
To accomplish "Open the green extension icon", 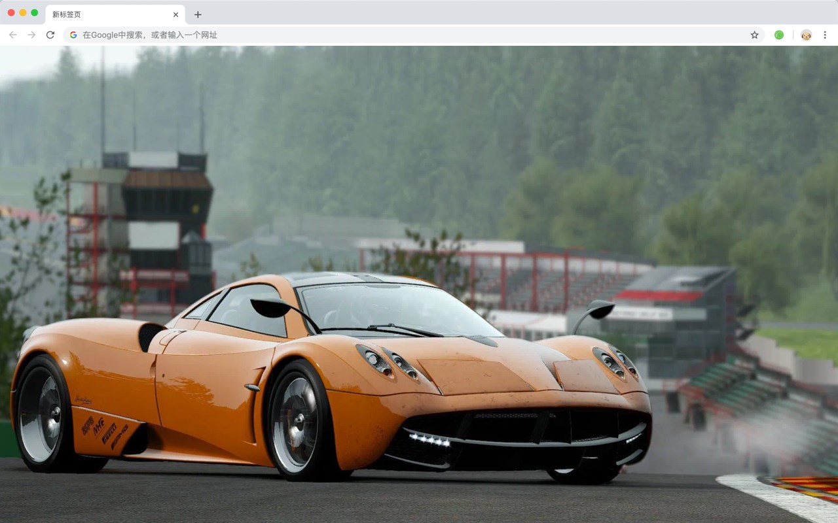I will tap(779, 35).
